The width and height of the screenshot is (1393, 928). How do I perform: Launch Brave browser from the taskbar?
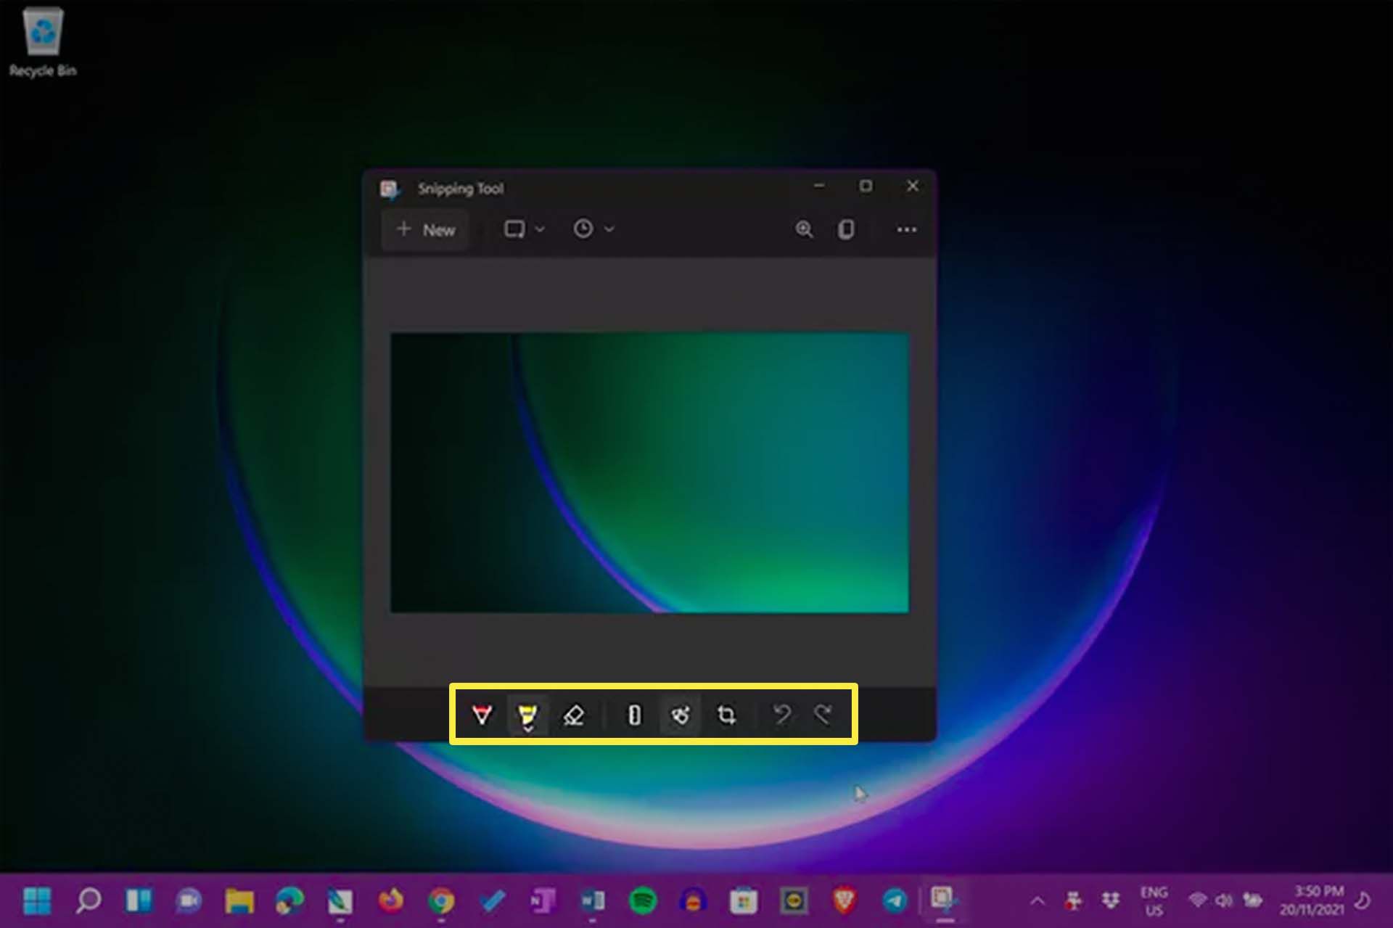click(x=845, y=901)
